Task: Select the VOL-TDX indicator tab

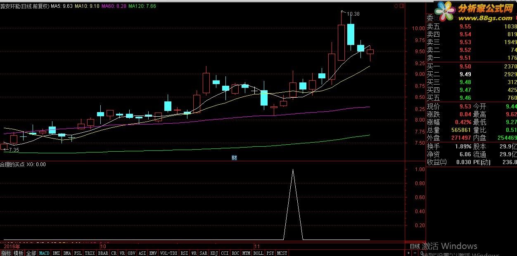Action: [x=168, y=253]
